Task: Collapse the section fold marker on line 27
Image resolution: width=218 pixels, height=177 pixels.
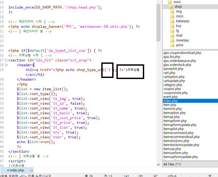Action: (x=6, y=60)
